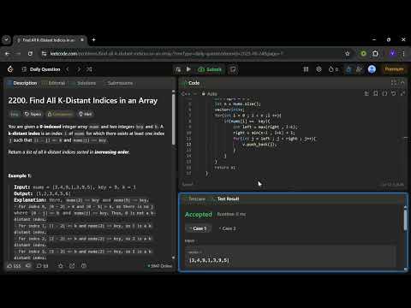Reload the browser page
Screen dimensions: 411x308
30,53
